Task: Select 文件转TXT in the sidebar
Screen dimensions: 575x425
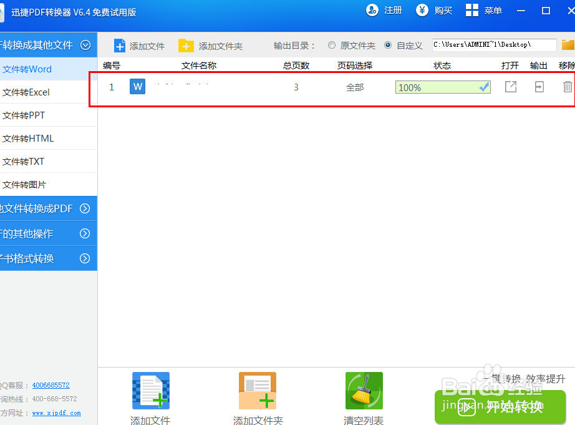Action: (49, 162)
